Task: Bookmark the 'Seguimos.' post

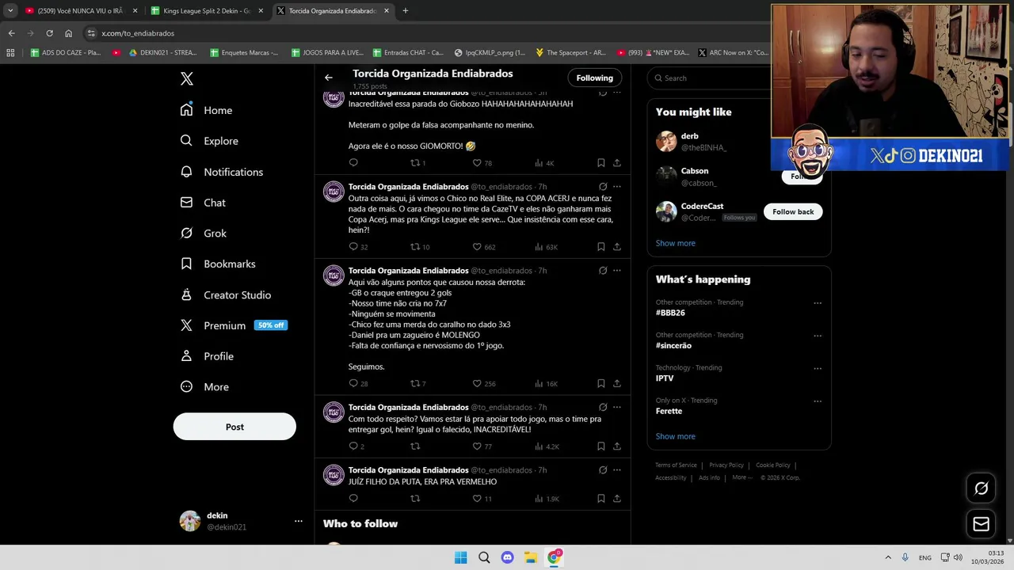Action: (601, 383)
